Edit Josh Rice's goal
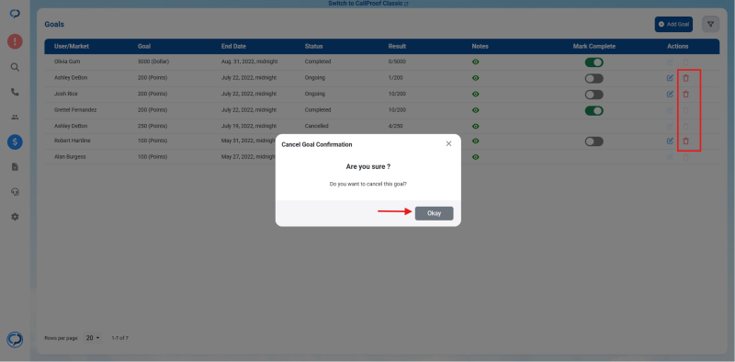735x362 pixels. [x=670, y=94]
